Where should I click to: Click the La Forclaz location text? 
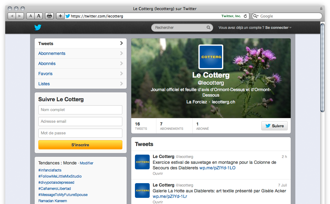click(197, 102)
